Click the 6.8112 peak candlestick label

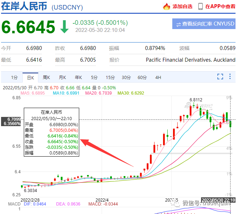[x=196, y=100]
